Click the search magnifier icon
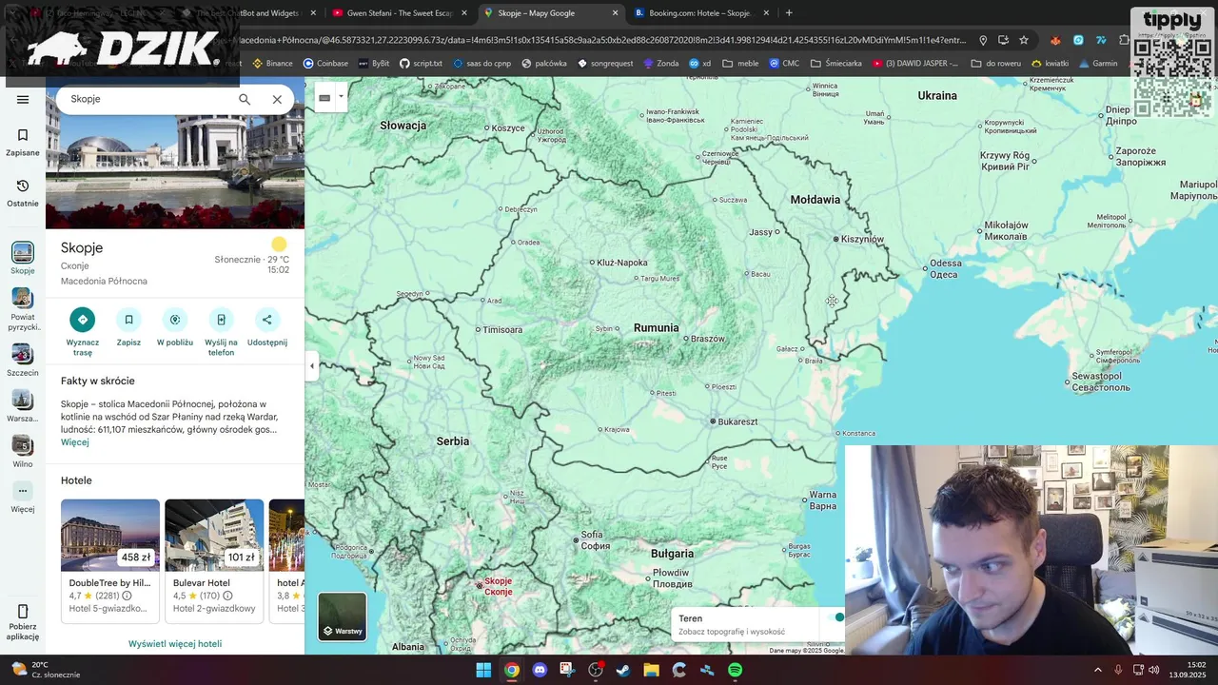 click(x=245, y=99)
